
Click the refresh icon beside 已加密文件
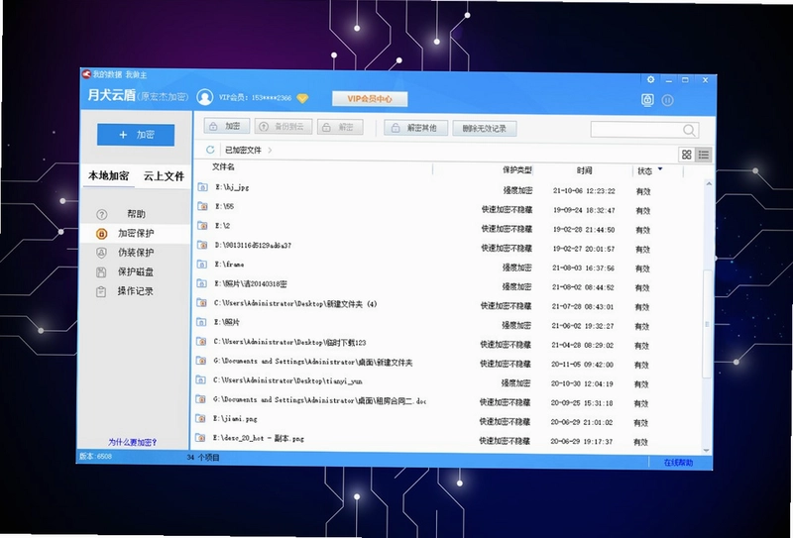click(x=210, y=150)
